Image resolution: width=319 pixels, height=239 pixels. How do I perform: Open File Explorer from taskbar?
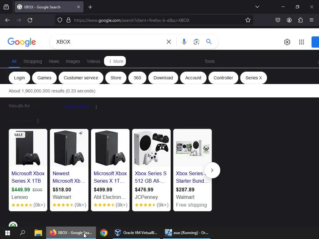pyautogui.click(x=38, y=233)
